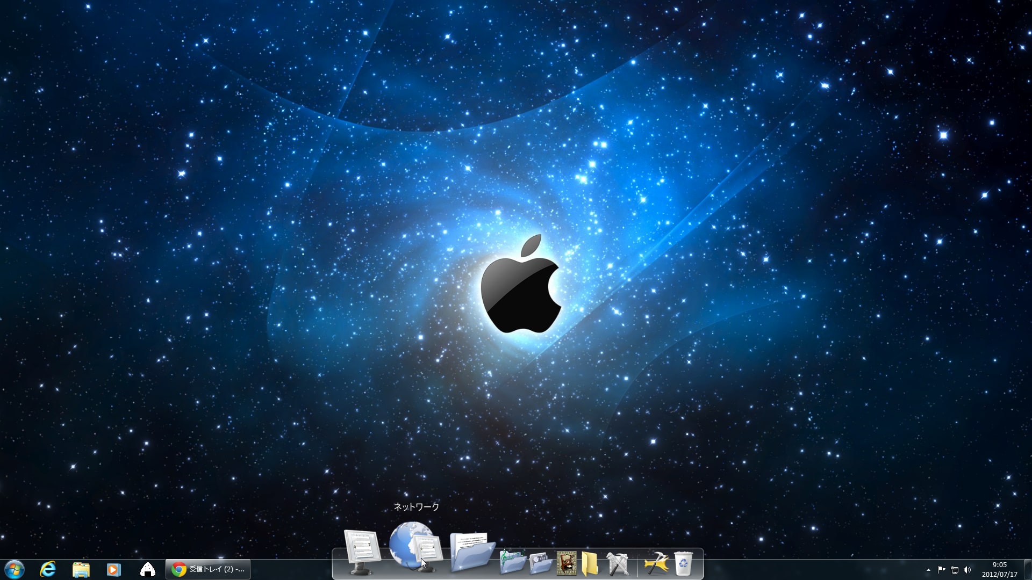The image size is (1032, 580).
Task: Show hidden tray icons arrow
Action: [928, 570]
